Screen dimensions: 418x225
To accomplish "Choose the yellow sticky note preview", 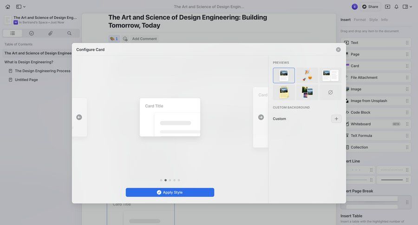I will click(284, 92).
